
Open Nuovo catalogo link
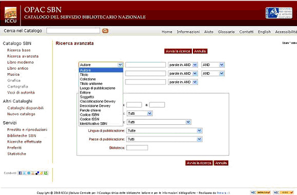tap(21, 114)
